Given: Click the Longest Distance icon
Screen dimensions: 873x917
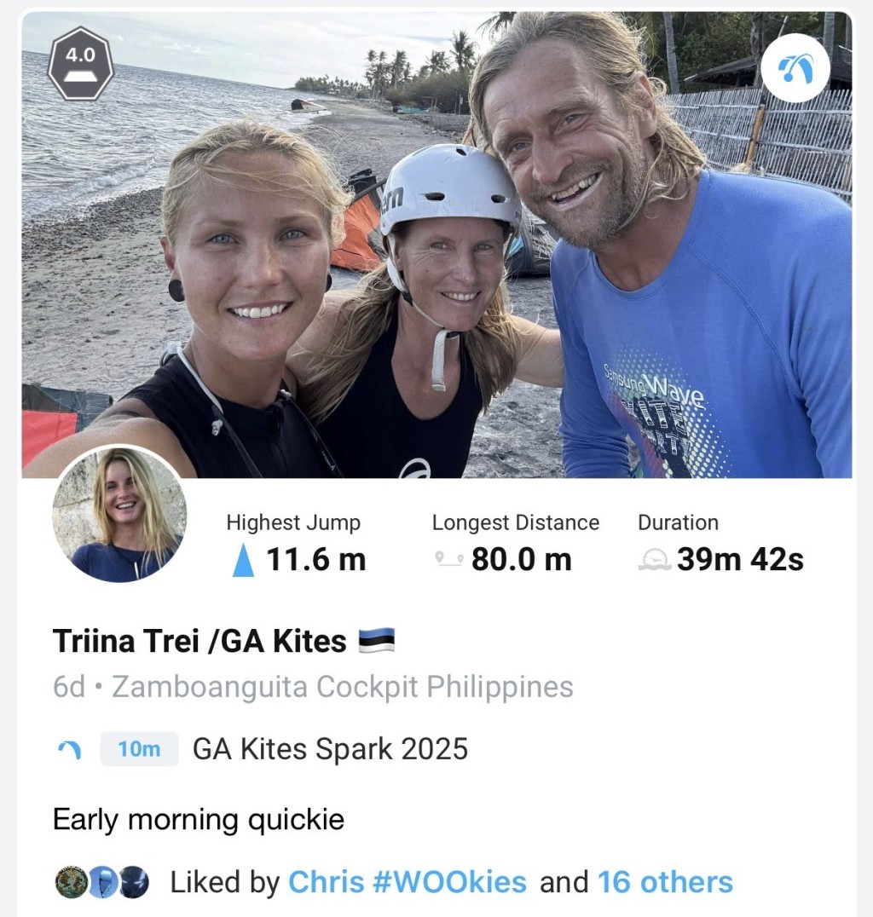Looking at the screenshot, I should [448, 559].
